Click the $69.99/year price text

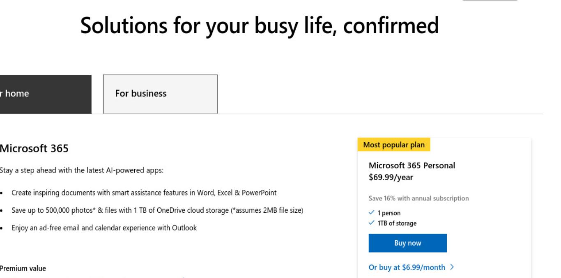click(x=391, y=177)
